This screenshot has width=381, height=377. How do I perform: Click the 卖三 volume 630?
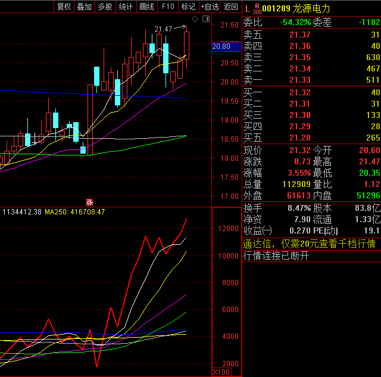(x=373, y=57)
